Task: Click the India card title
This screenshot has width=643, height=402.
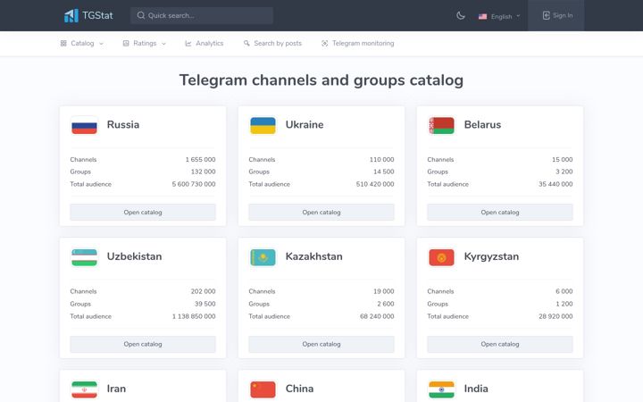Action: point(476,389)
